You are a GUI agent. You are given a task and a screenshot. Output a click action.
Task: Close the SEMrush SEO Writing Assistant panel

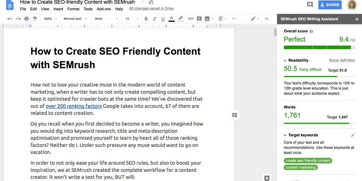point(357,19)
